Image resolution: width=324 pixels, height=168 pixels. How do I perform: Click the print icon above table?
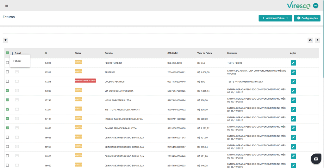point(310,40)
